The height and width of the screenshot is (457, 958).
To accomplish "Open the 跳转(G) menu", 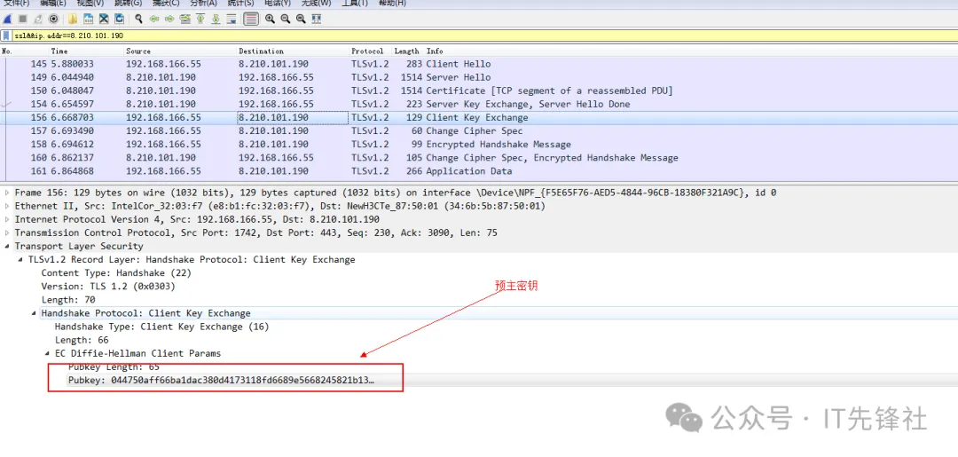I will [129, 3].
